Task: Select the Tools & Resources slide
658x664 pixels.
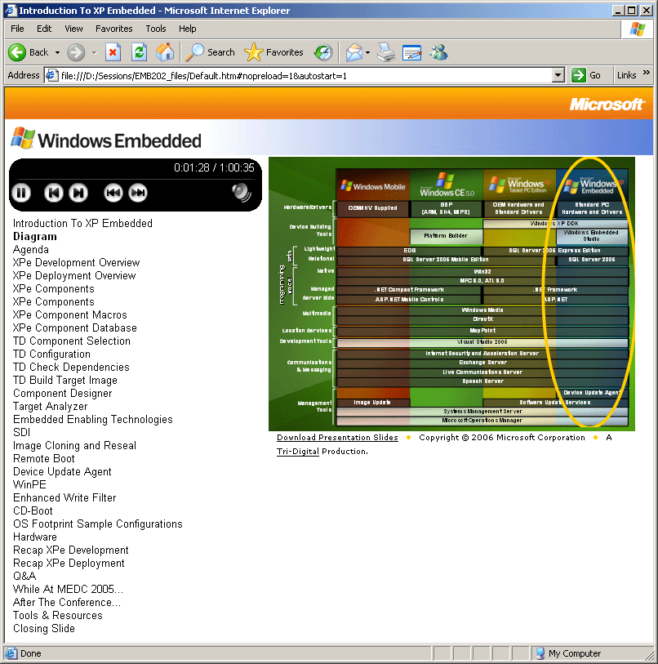Action: coord(58,616)
